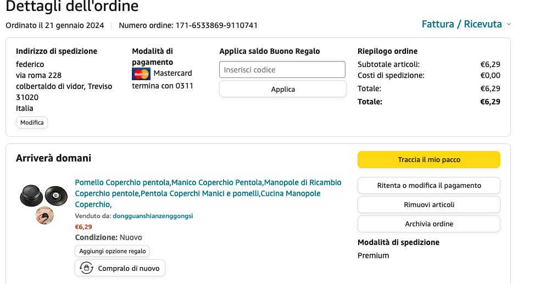
Task: Click the bold Totale amount in summary
Action: [489, 102]
